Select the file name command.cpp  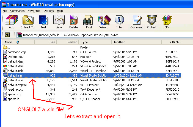coord(17,52)
